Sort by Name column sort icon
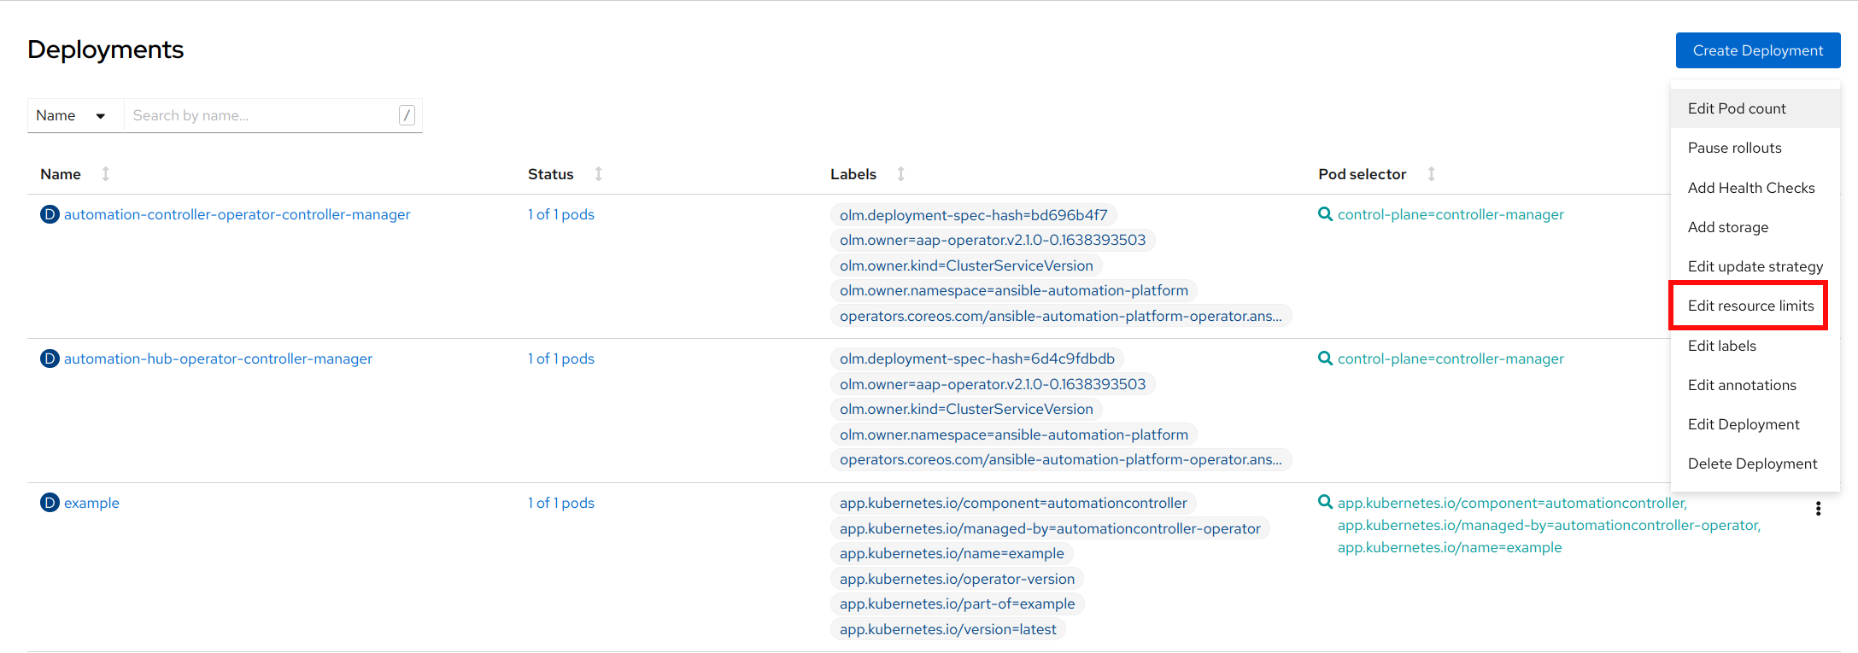The width and height of the screenshot is (1858, 653). (x=106, y=174)
